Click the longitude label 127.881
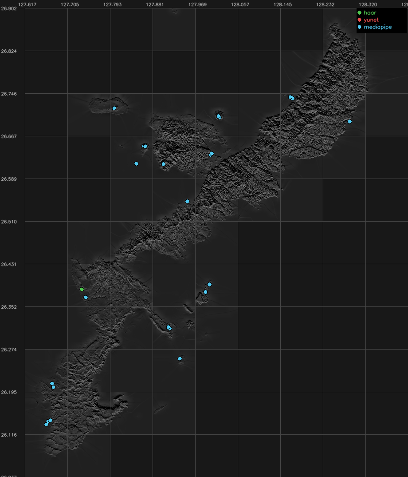Viewport: 408px width, 477px height. click(x=155, y=4)
